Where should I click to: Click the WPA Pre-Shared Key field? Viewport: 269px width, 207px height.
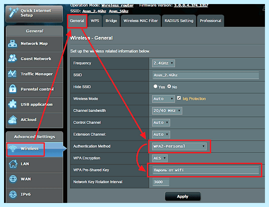206,170
